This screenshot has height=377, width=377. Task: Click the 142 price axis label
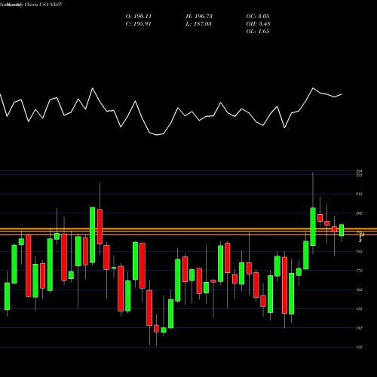point(359,328)
